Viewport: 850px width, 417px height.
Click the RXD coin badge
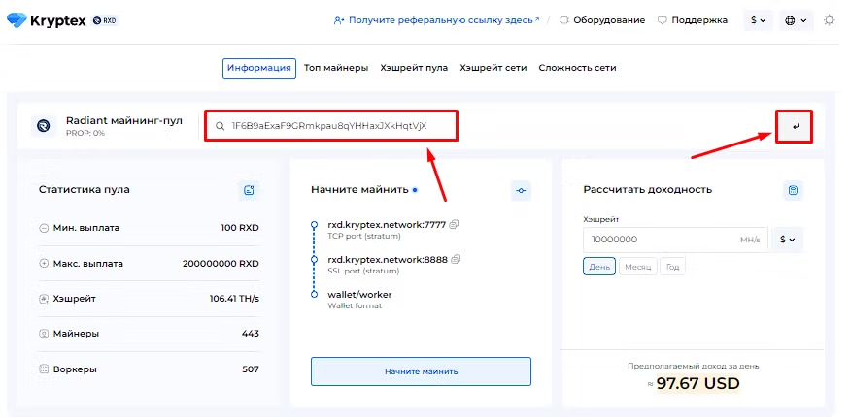(x=106, y=21)
